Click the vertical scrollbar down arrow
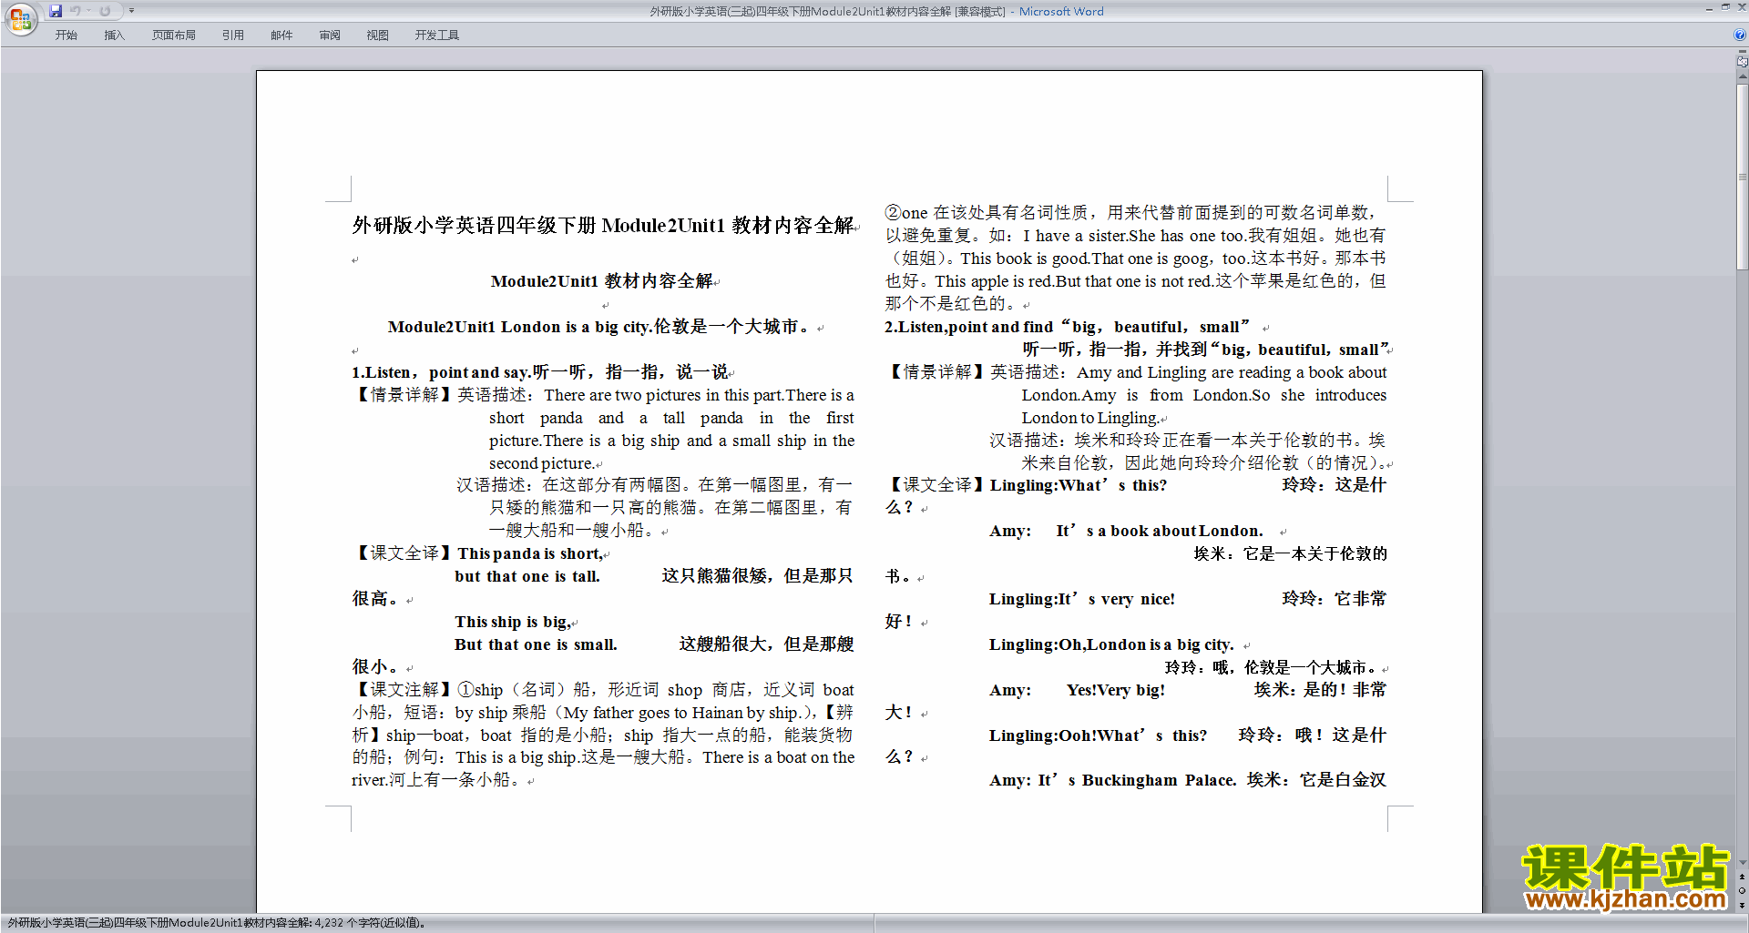Screen dimensions: 1749x933 click(x=1742, y=863)
